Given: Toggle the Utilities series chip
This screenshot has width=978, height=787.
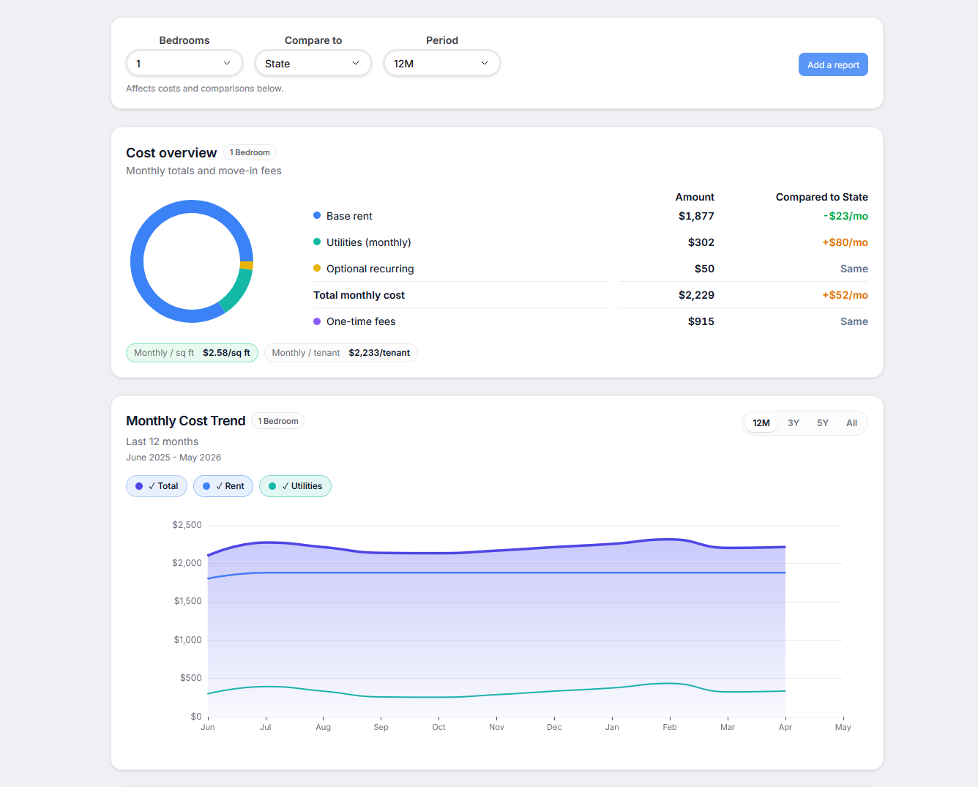Looking at the screenshot, I should (295, 486).
